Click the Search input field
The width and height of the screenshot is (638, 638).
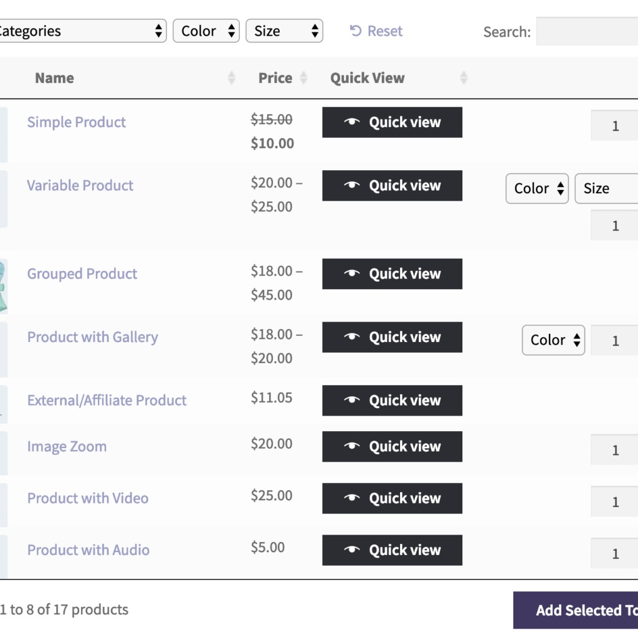(587, 31)
